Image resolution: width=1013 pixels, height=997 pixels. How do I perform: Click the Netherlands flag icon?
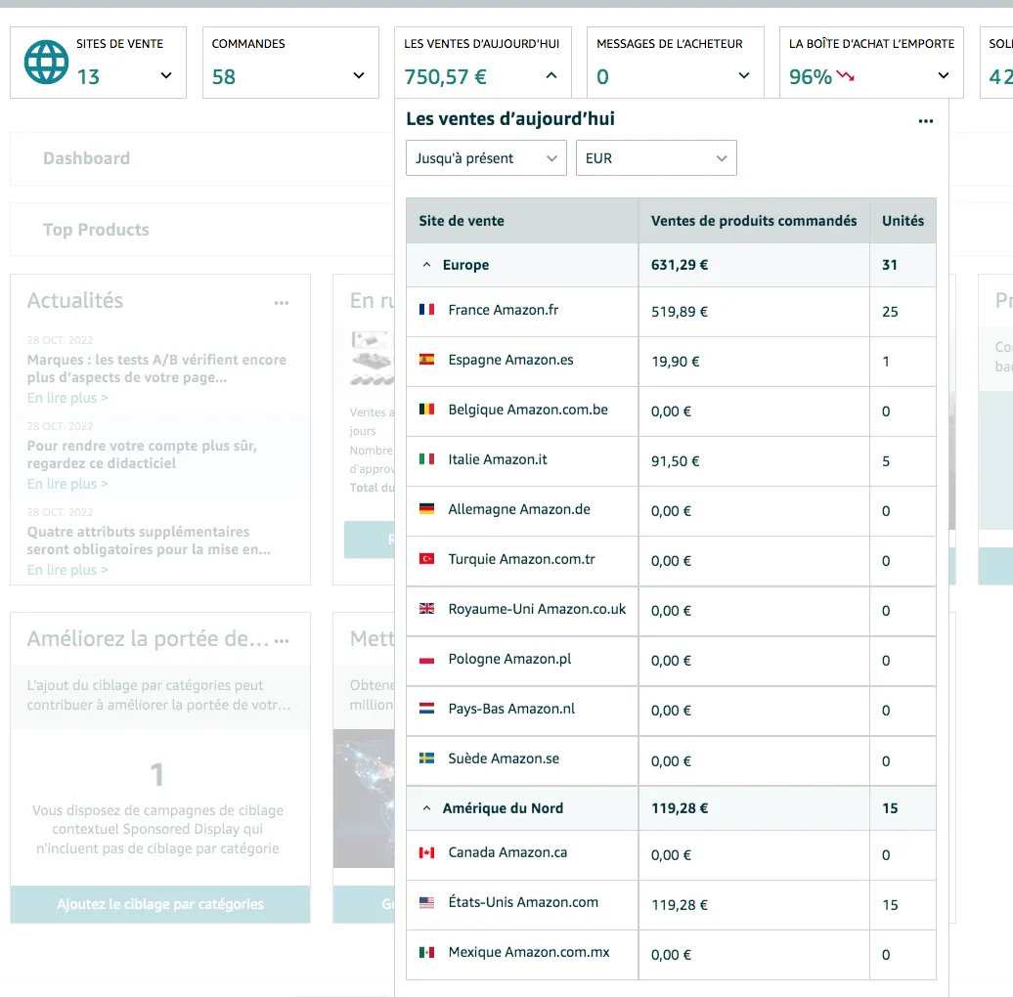426,709
